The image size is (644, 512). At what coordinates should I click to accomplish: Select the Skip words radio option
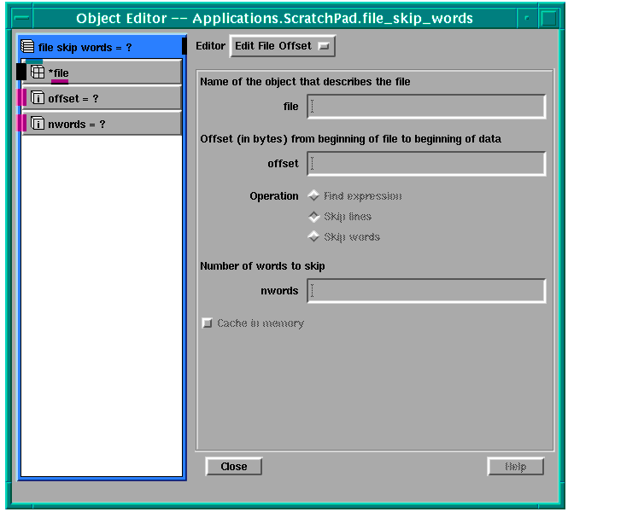[x=313, y=237]
